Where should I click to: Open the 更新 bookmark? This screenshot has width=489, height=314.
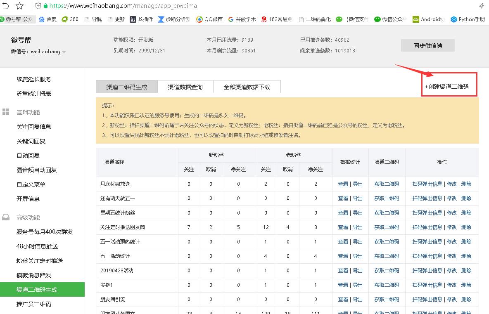116,19
